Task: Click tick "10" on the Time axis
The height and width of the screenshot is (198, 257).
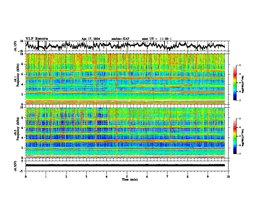Action: coord(228,177)
